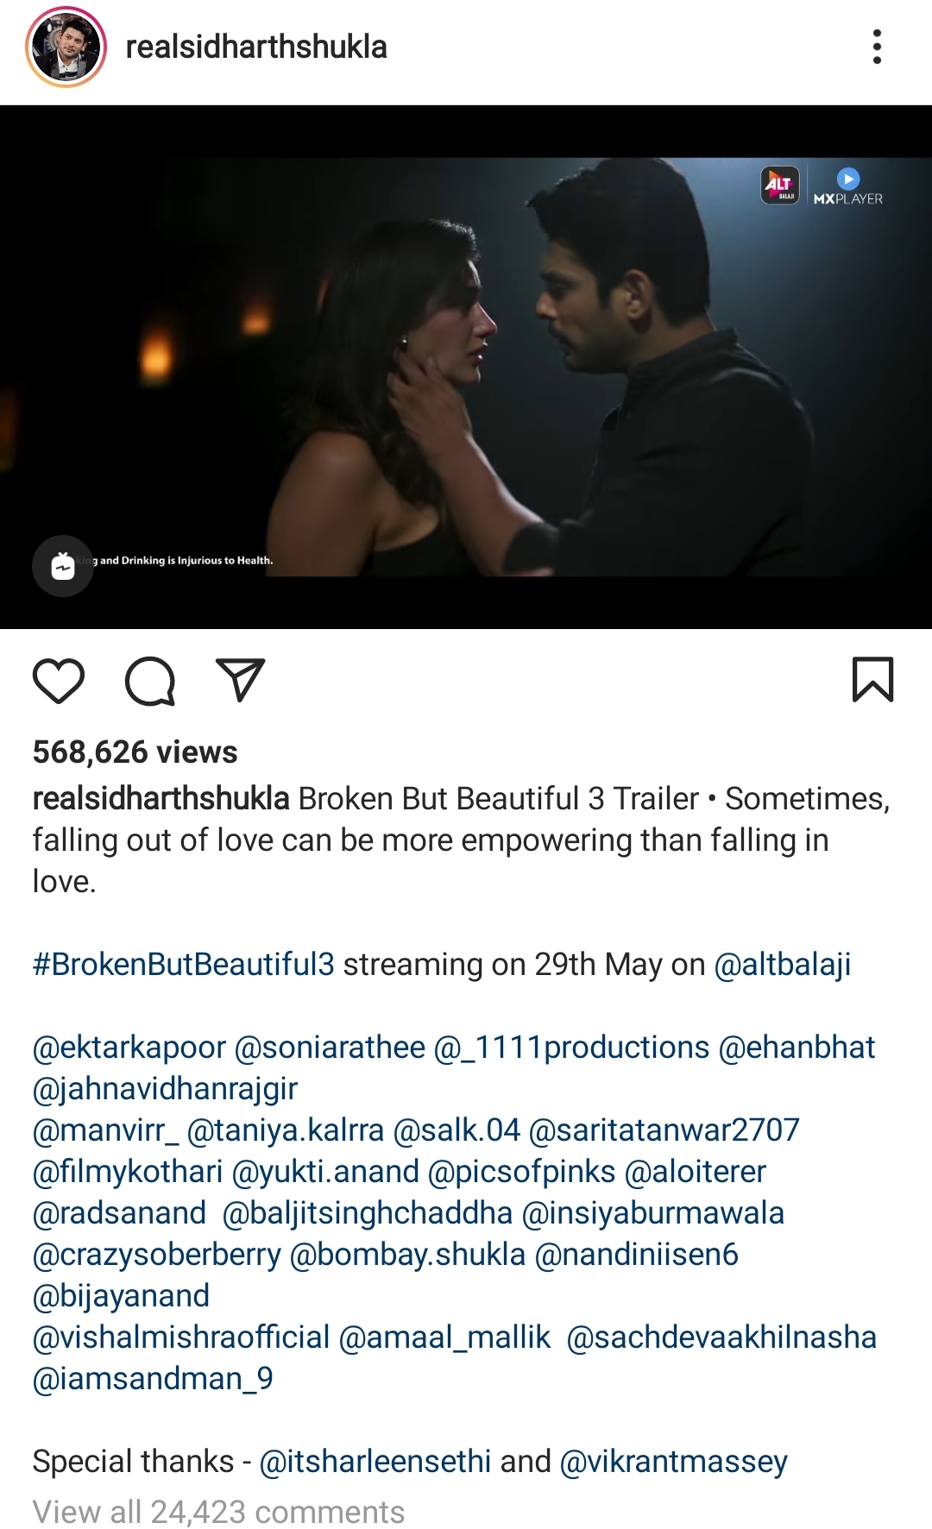The image size is (932, 1529).
Task: Visit the @altbalaji mention
Action: tap(782, 964)
